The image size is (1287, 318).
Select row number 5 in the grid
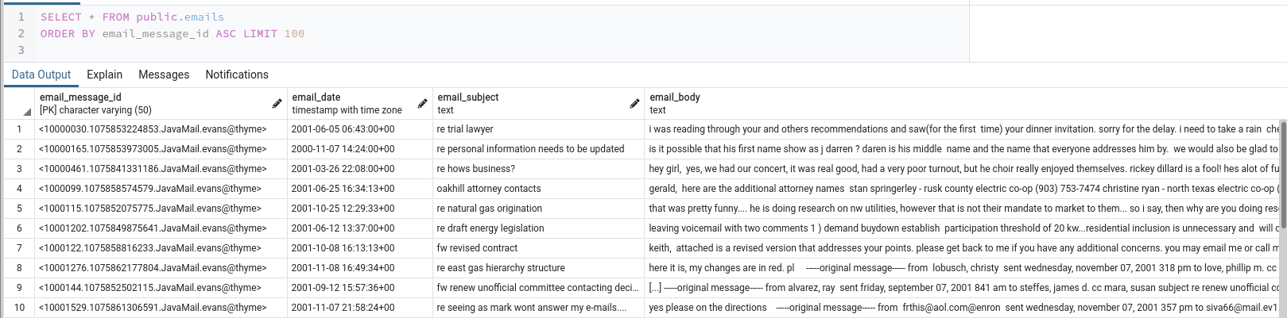(19, 209)
